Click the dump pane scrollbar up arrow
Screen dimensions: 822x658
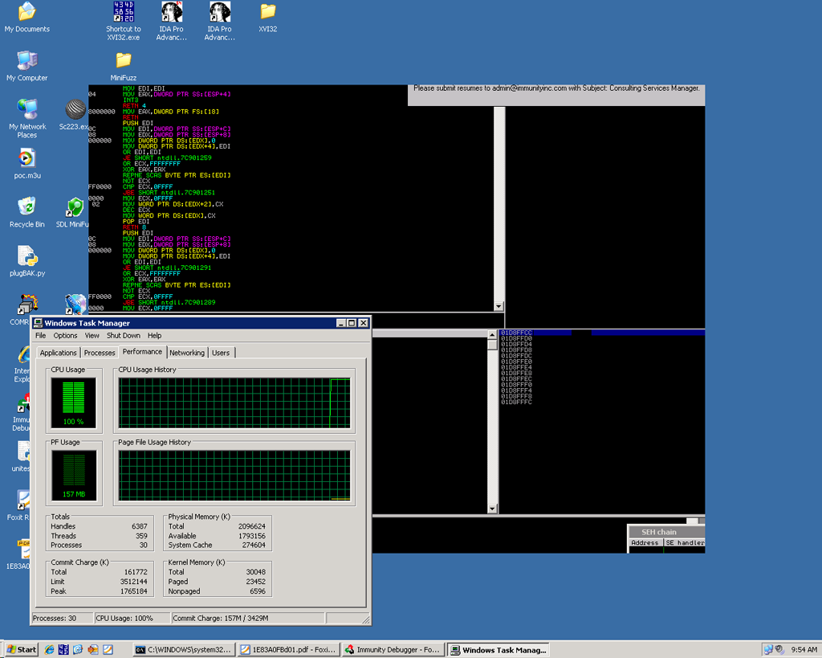[x=492, y=334]
